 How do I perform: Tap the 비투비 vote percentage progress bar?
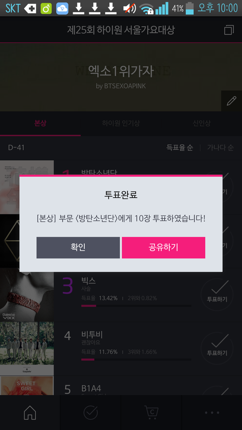(x=136, y=359)
